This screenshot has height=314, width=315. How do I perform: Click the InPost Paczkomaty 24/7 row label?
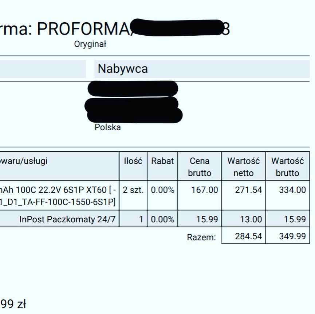67,219
